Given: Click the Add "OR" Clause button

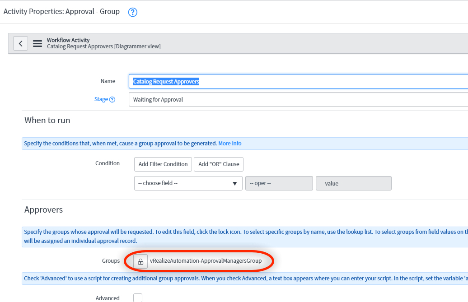Looking at the screenshot, I should tap(219, 164).
